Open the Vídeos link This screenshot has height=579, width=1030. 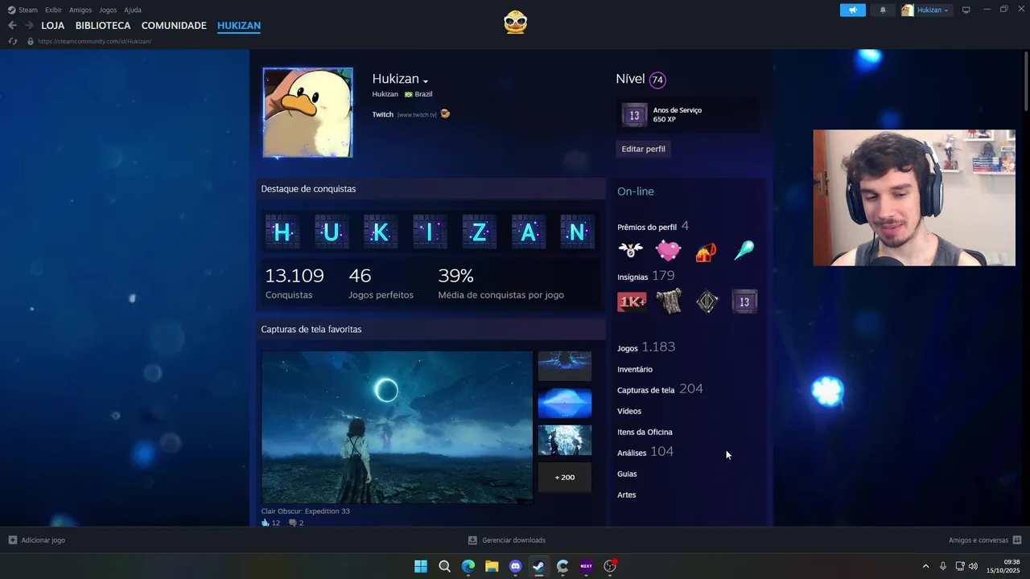tap(629, 411)
